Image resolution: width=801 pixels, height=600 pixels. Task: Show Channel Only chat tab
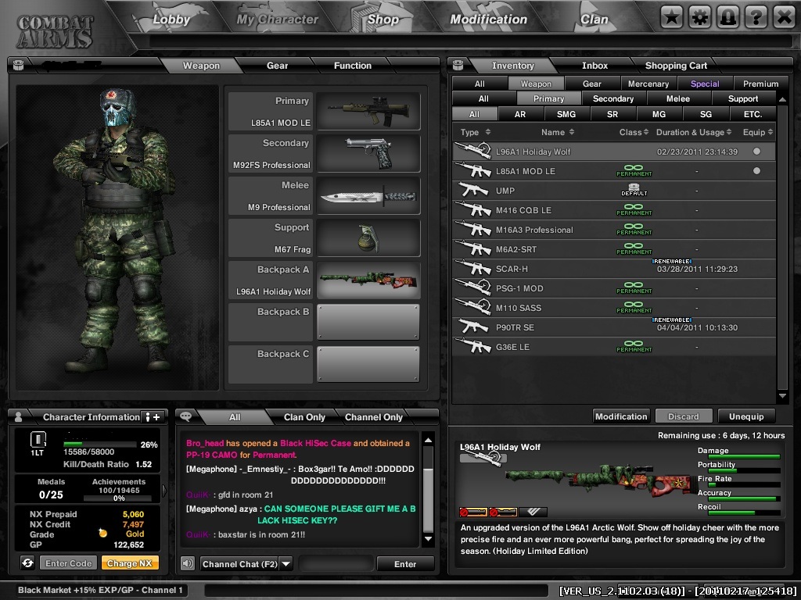pyautogui.click(x=373, y=417)
